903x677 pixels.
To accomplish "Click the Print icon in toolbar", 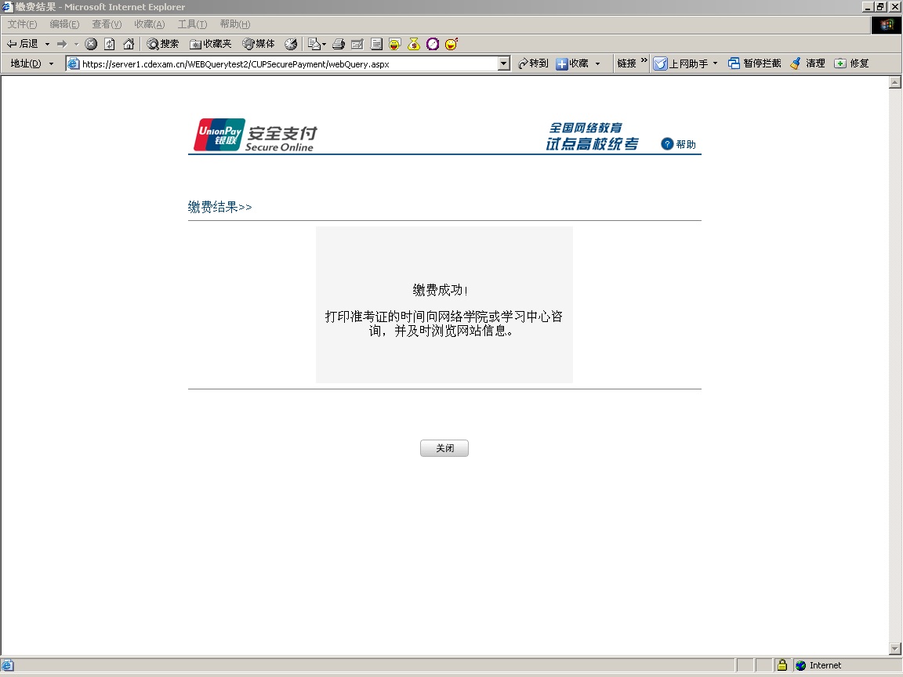I will pos(339,44).
